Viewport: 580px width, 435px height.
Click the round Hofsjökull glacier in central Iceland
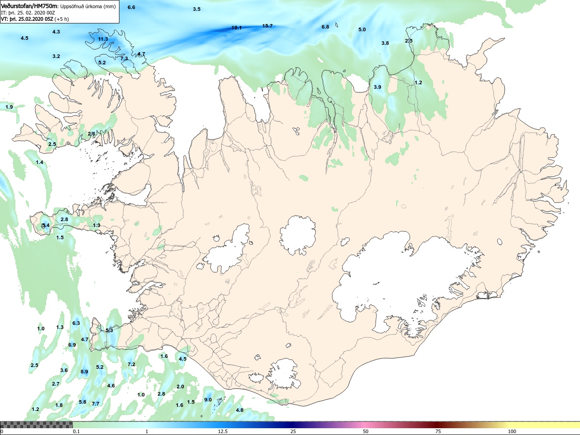pyautogui.click(x=298, y=236)
